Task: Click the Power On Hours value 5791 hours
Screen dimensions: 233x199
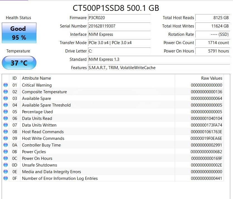Action: 213,51
